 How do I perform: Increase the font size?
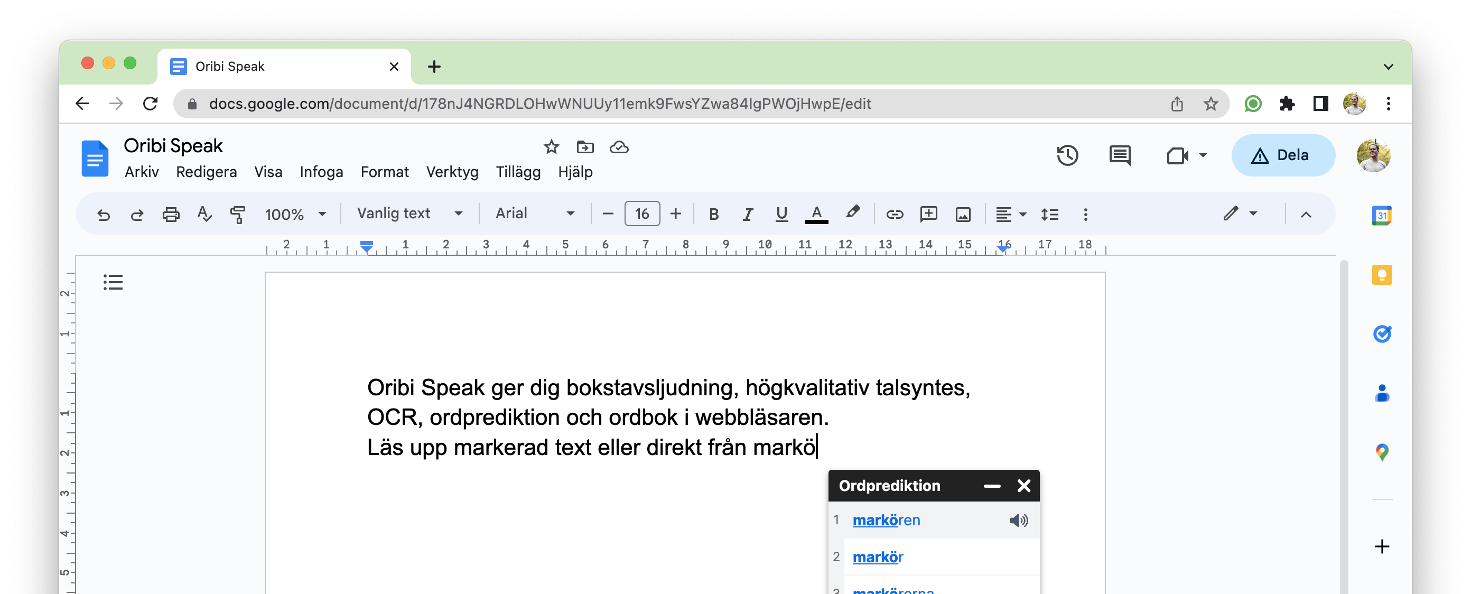(x=676, y=214)
